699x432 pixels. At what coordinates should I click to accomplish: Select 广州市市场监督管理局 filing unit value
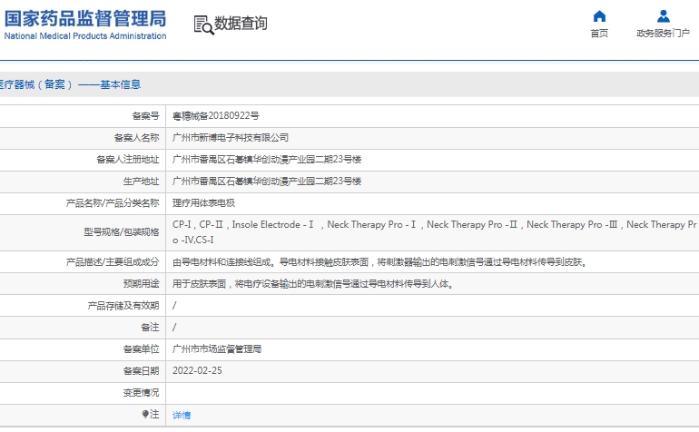[x=217, y=349]
